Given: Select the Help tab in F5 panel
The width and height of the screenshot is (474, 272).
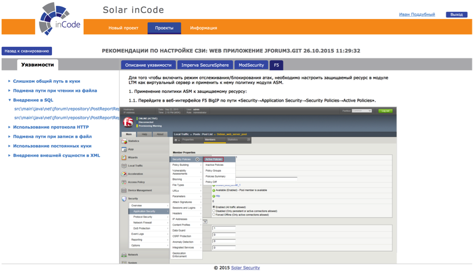Looking at the screenshot, I should click(x=144, y=134).
